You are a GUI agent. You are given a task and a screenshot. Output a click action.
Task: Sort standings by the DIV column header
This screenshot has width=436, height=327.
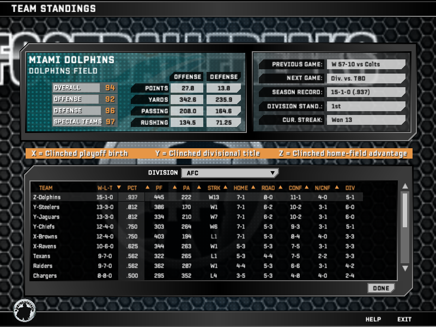(x=350, y=188)
